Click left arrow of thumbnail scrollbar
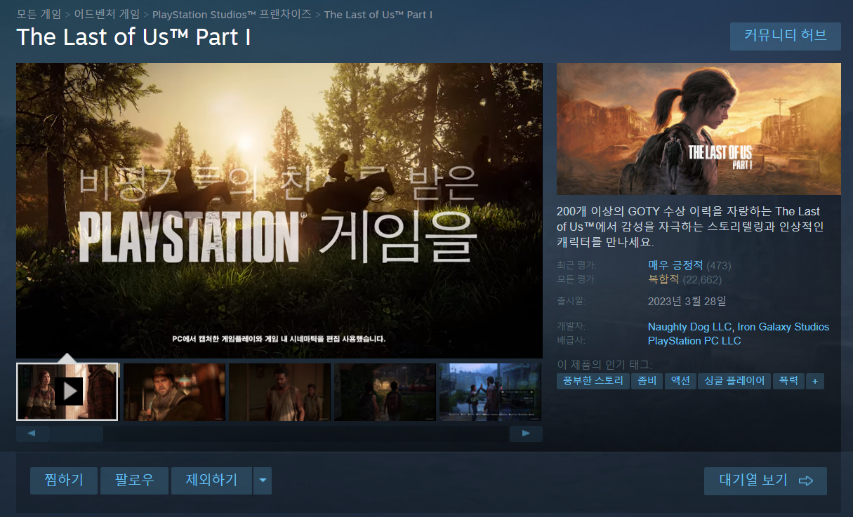Screen dimensions: 853x517 point(32,434)
